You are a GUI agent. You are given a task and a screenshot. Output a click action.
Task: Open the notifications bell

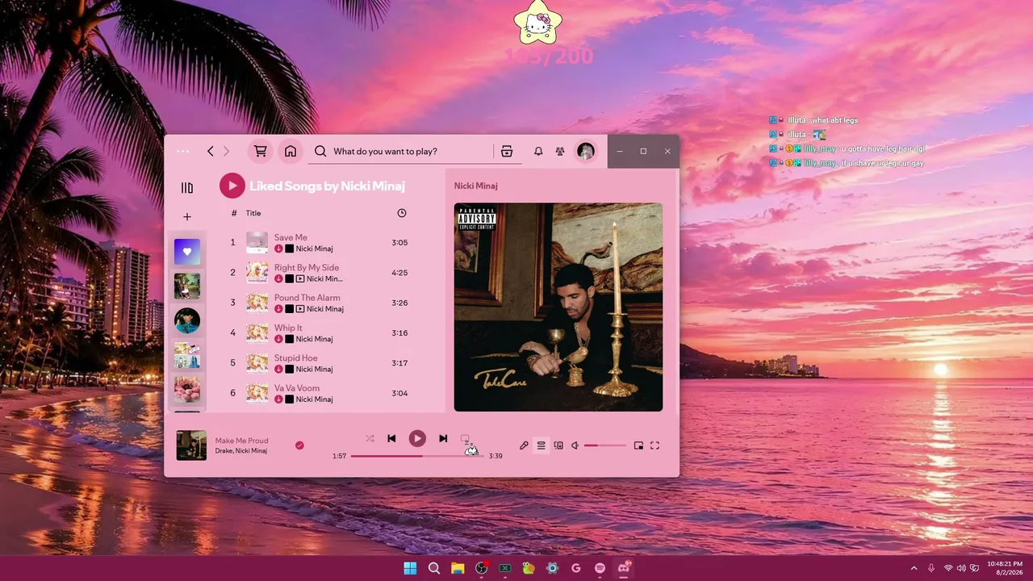click(x=538, y=151)
